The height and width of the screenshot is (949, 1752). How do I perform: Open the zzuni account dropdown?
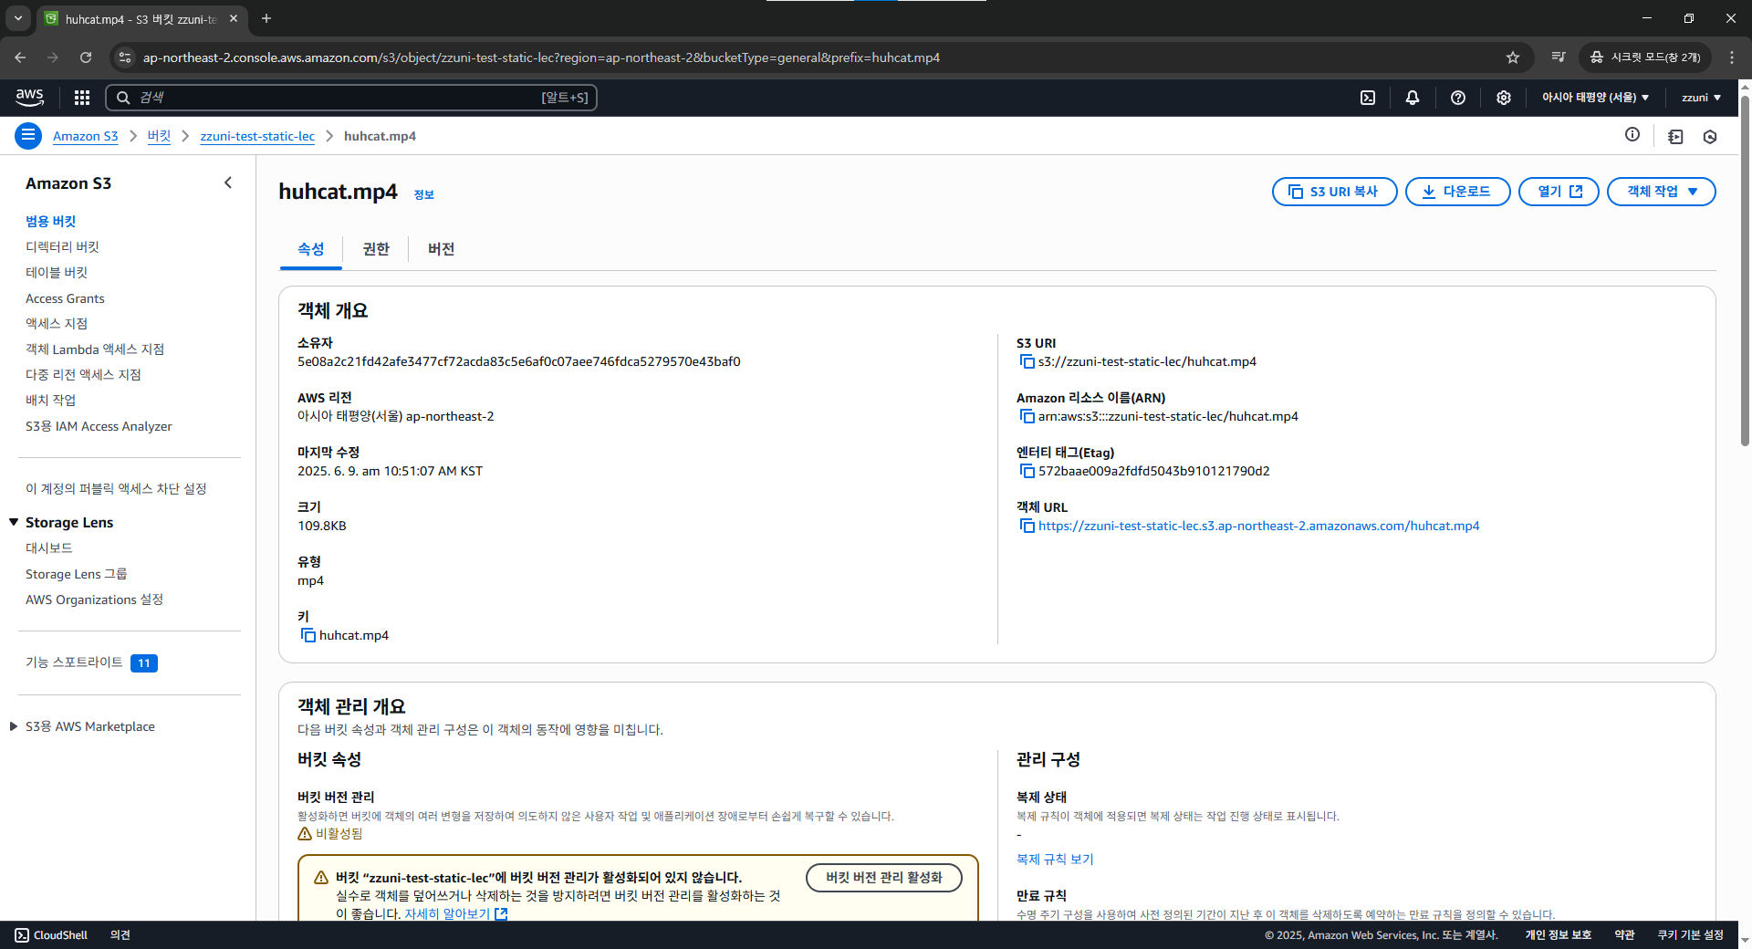[1701, 98]
